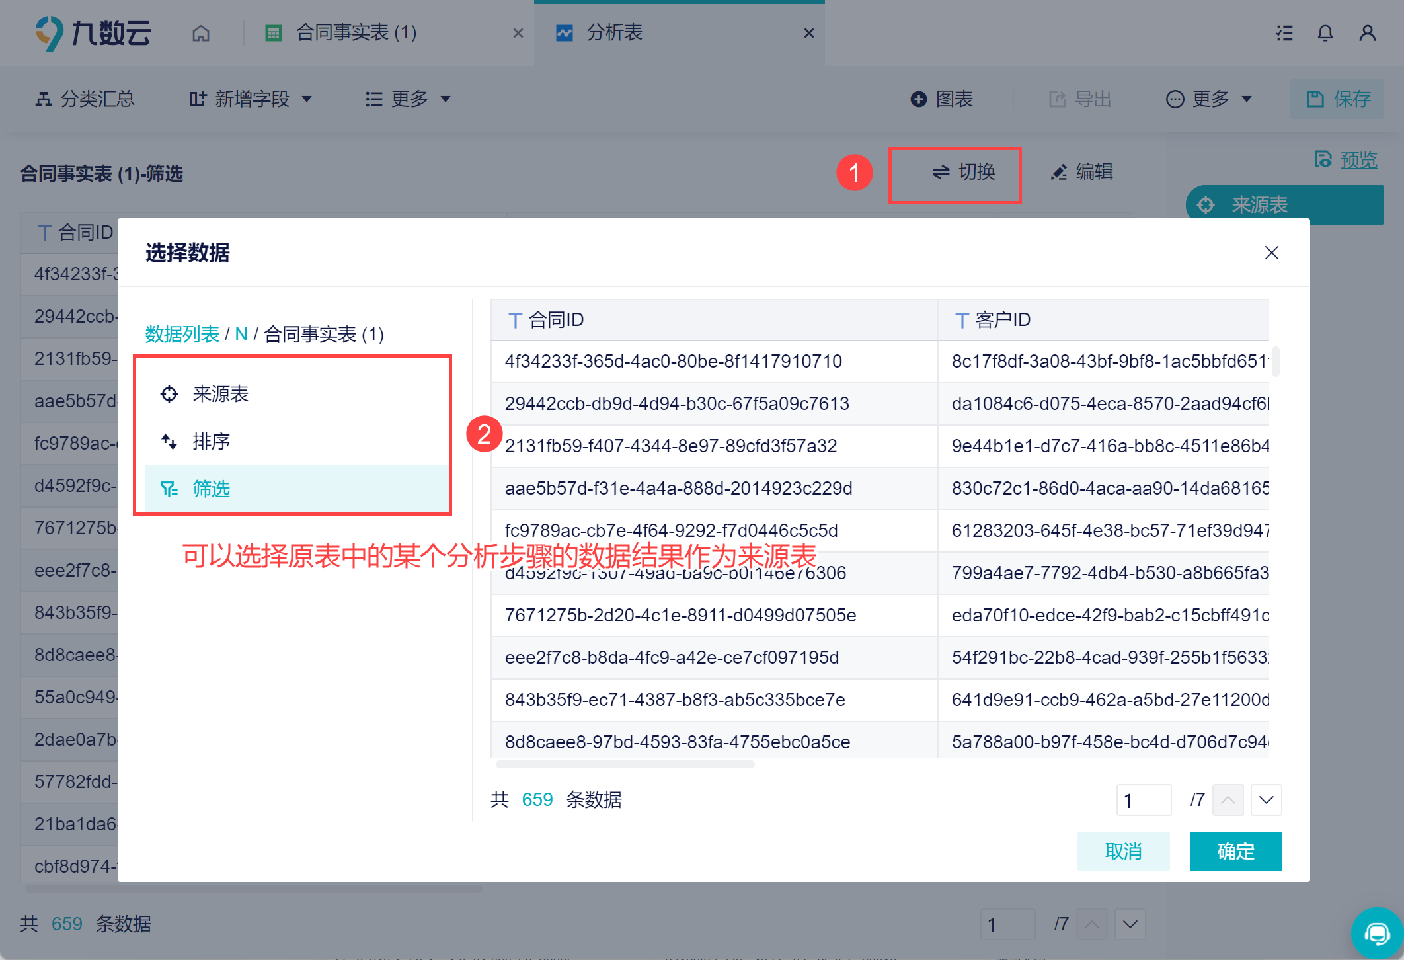
Task: Open the customer service chat bubble
Action: [1377, 934]
